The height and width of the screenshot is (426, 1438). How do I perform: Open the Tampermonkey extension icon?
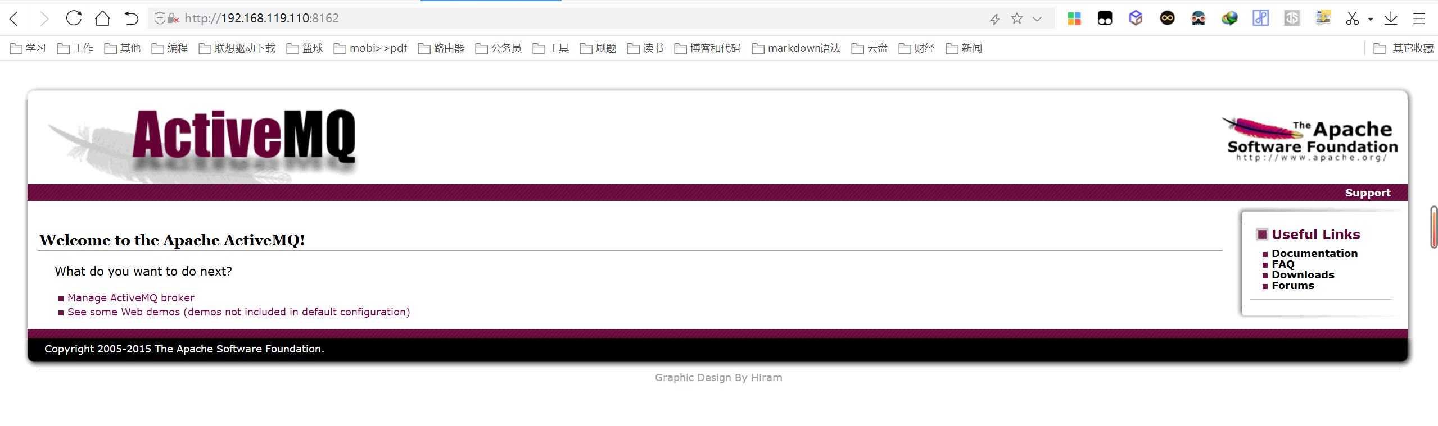pyautogui.click(x=1105, y=19)
